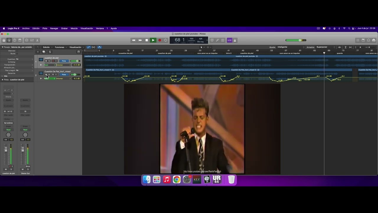
Task: Toggle the Flex show/hide button
Action: pos(94,47)
